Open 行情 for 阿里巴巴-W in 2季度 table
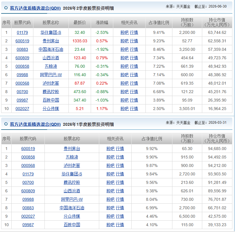 point(134,75)
